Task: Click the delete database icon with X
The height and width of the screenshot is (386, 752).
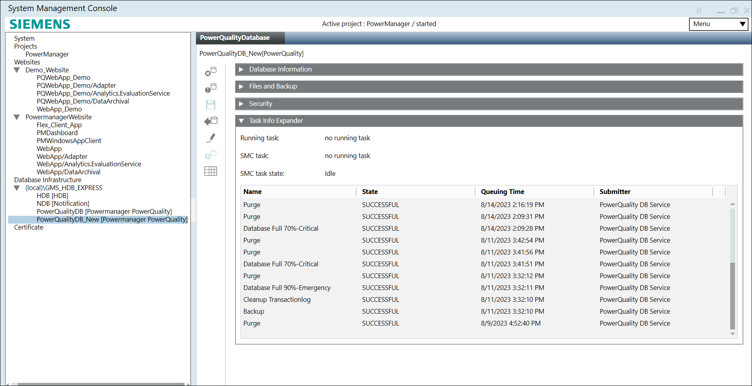Action: click(x=211, y=72)
